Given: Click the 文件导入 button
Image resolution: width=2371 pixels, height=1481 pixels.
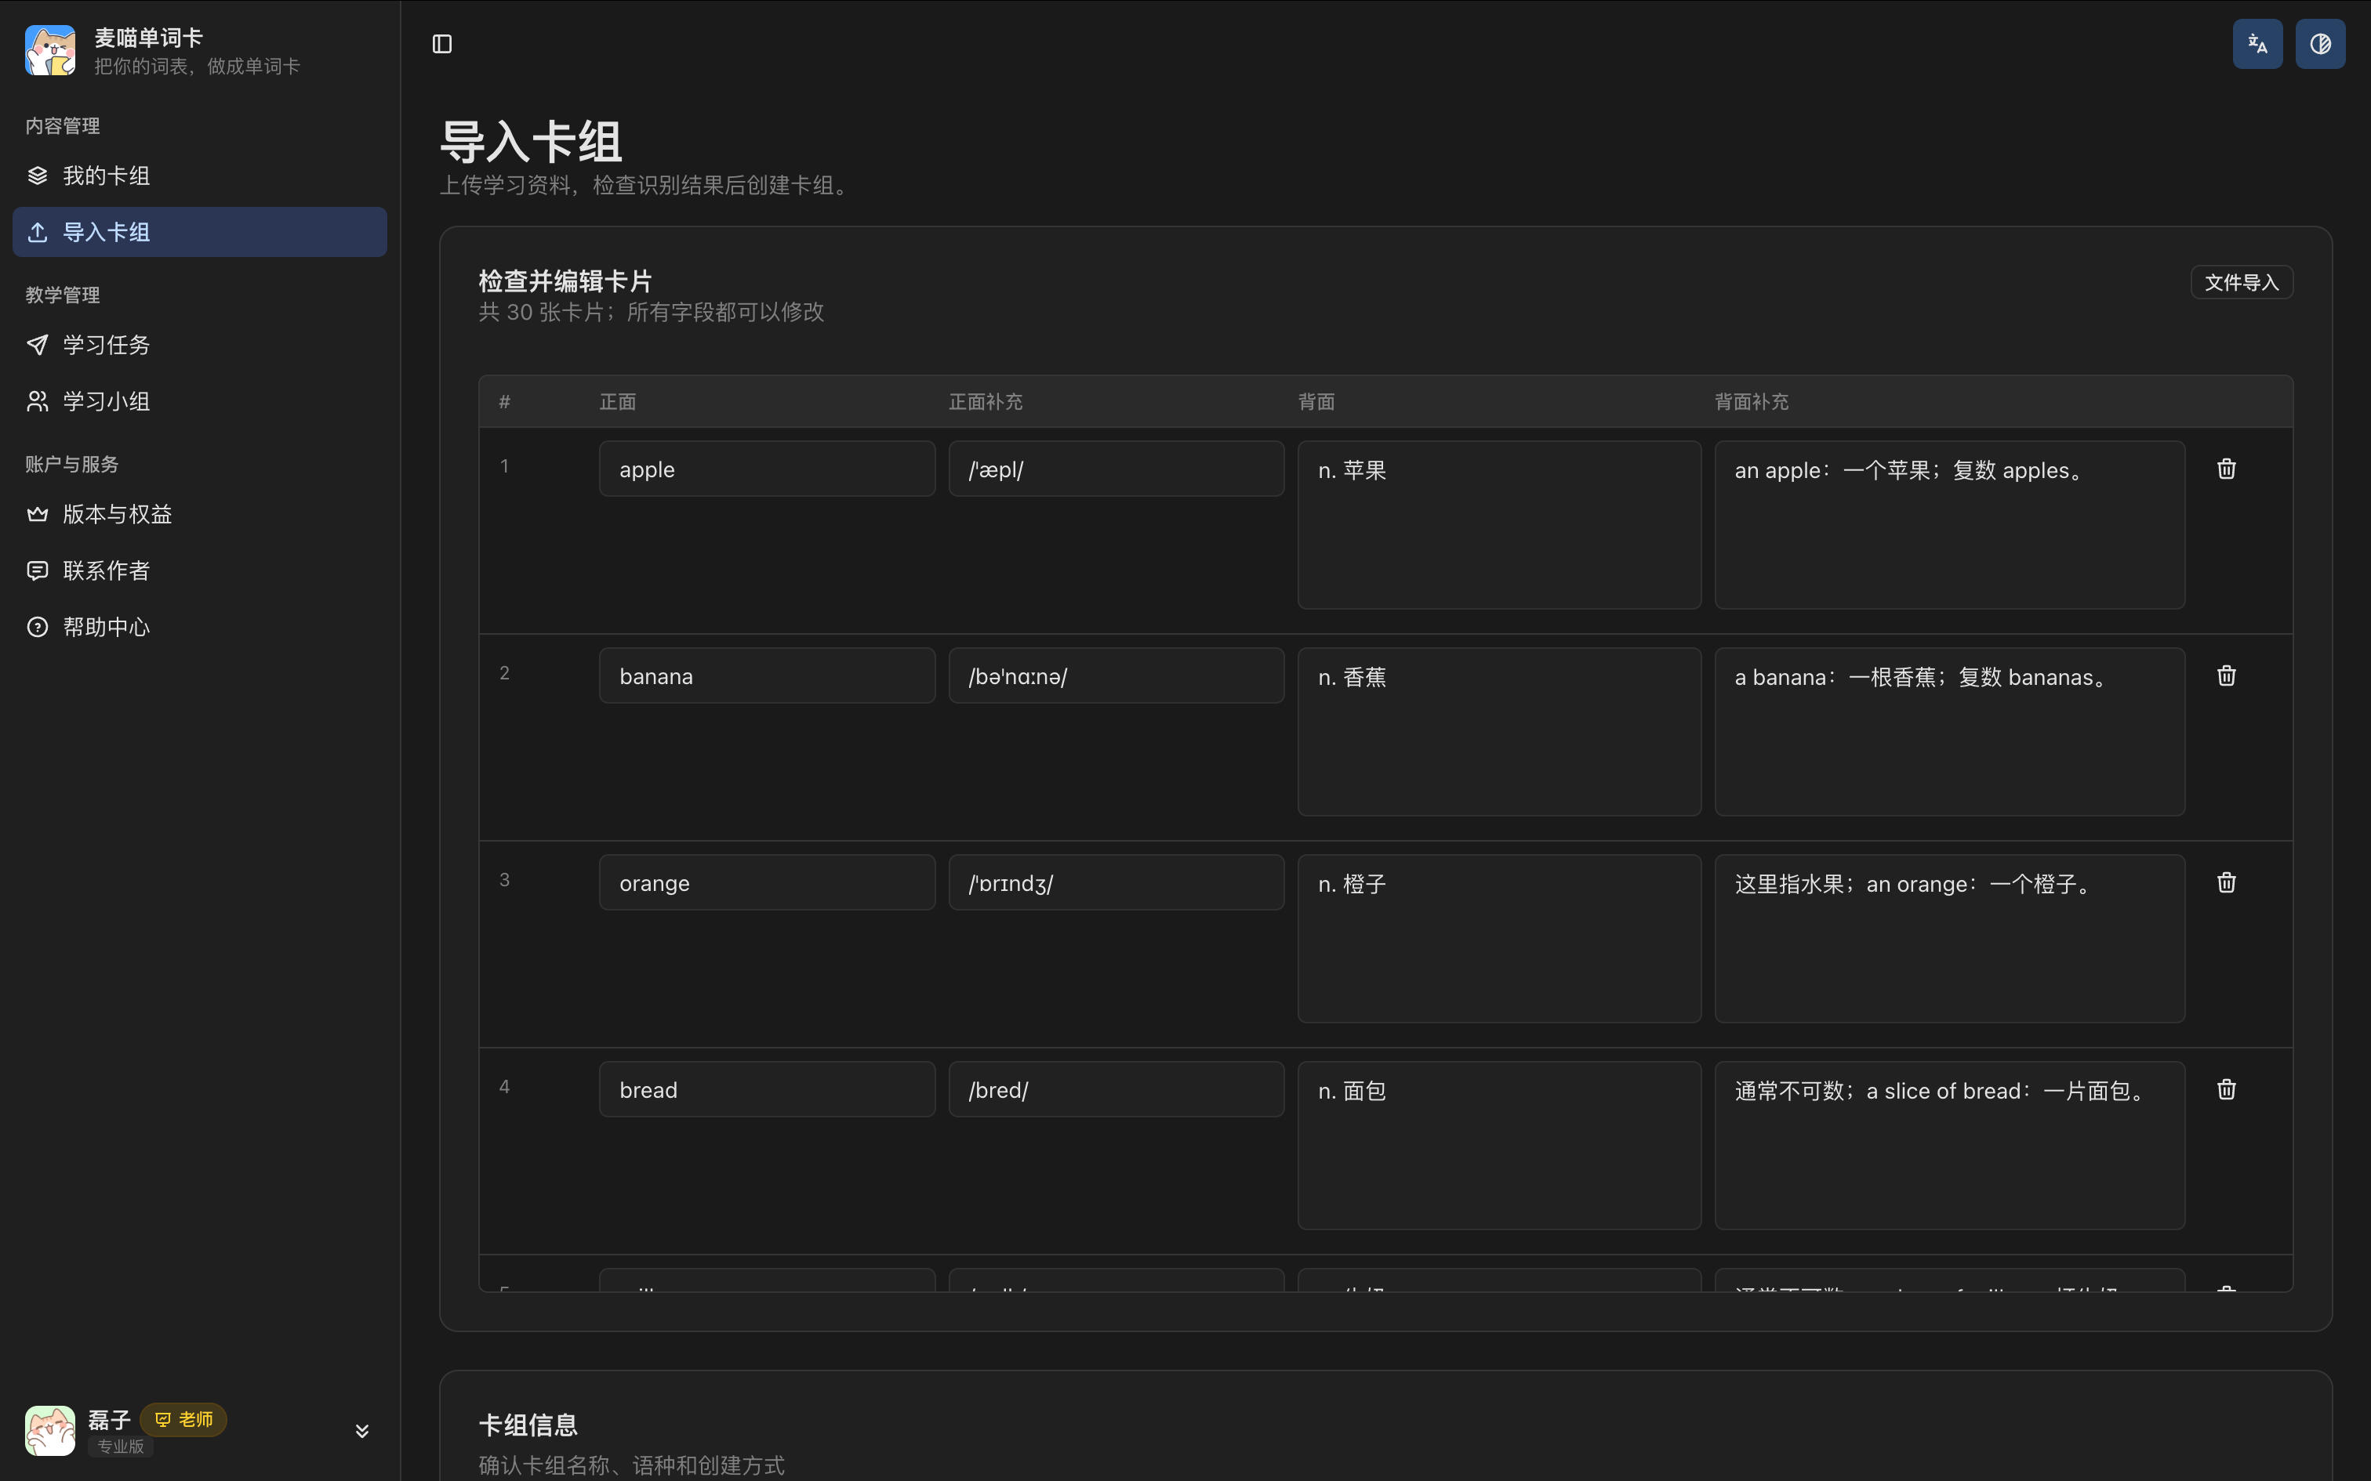Looking at the screenshot, I should click(x=2242, y=282).
